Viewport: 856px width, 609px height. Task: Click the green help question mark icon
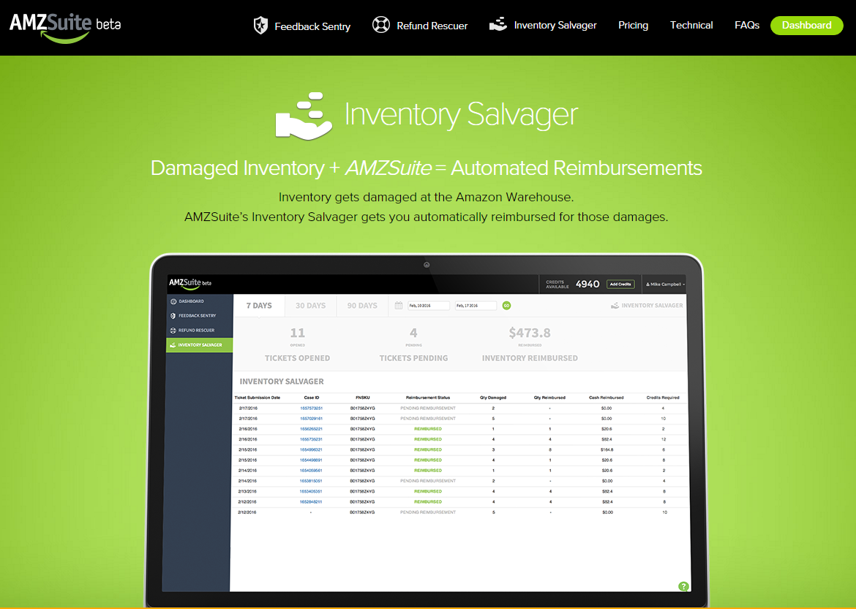(x=683, y=586)
